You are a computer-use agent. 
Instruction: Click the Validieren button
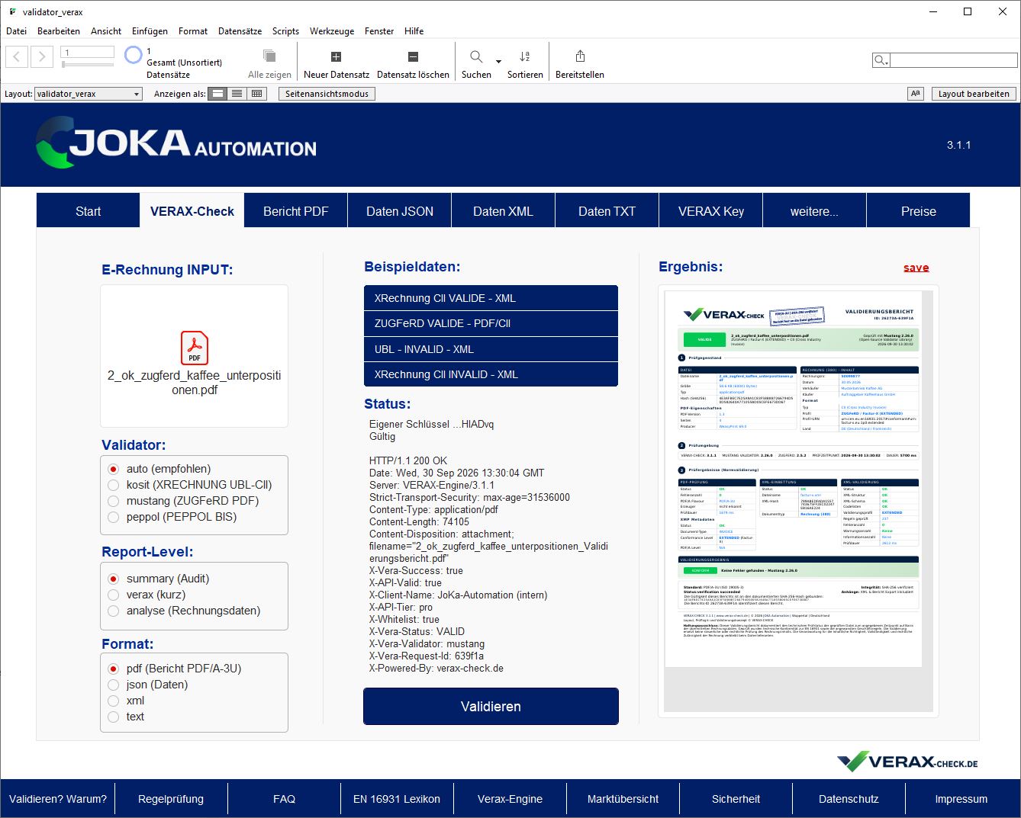(491, 707)
